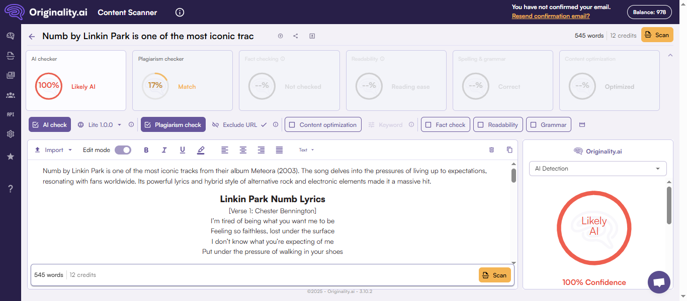This screenshot has height=301, width=687.
Task: Select the Content optimization result card
Action: (x=610, y=80)
